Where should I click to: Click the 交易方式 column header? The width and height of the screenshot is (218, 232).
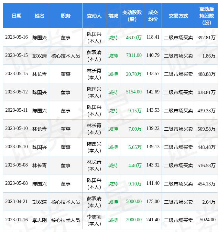(x=178, y=16)
